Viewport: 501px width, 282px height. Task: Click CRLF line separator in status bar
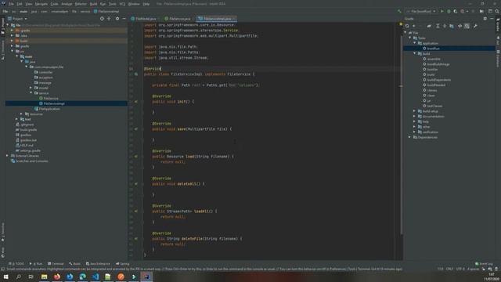coord(449,269)
